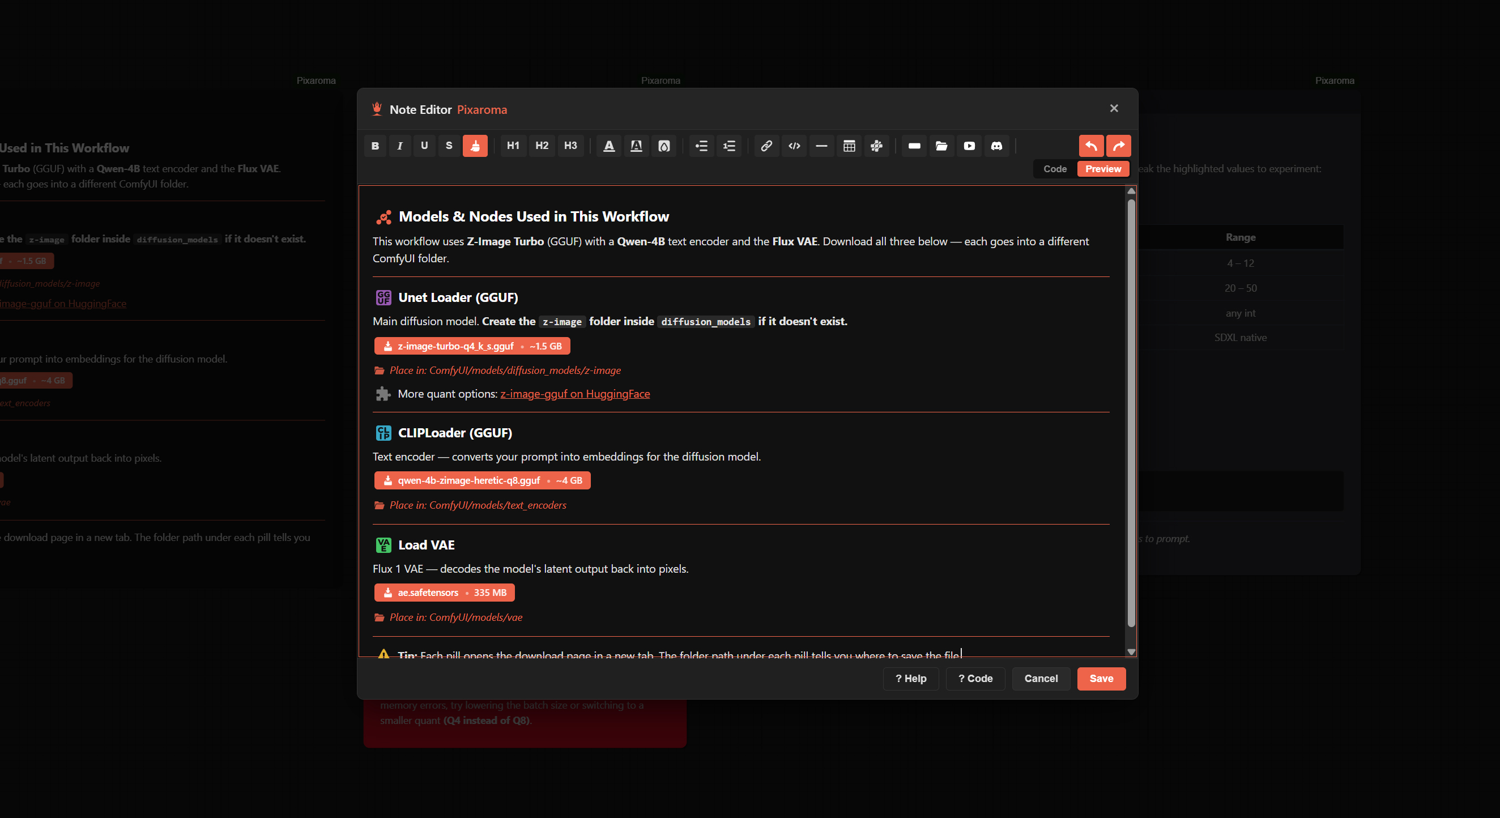Click the ae.safetensors download pill
The image size is (1500, 818).
point(444,593)
